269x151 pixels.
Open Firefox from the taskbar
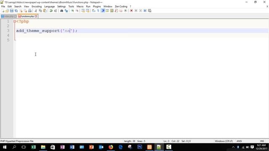pyautogui.click(x=111, y=147)
